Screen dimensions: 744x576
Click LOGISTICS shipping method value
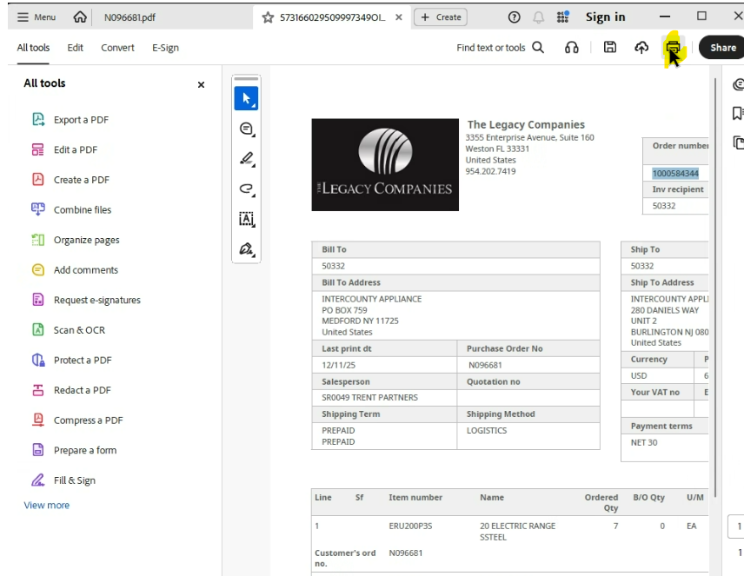[487, 430]
